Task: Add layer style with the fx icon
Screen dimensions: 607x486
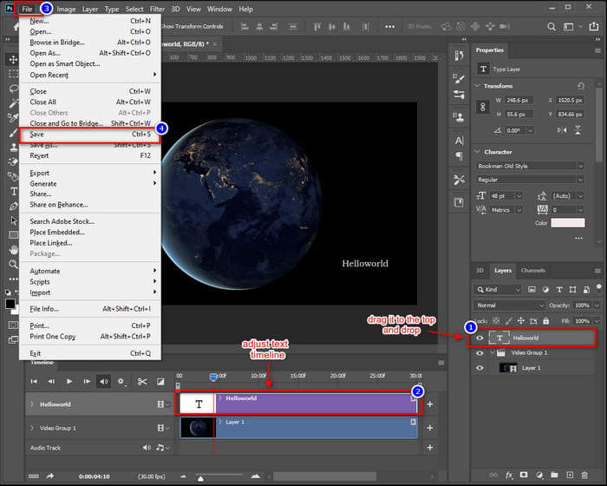Action: coord(509,476)
